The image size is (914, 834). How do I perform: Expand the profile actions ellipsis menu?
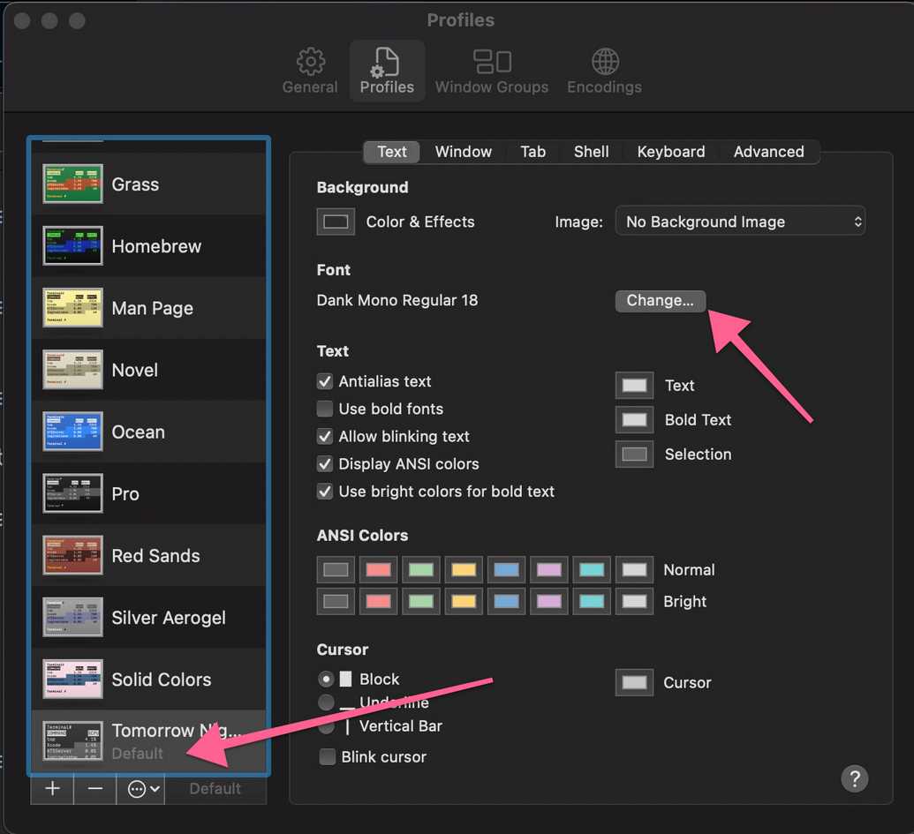point(143,789)
